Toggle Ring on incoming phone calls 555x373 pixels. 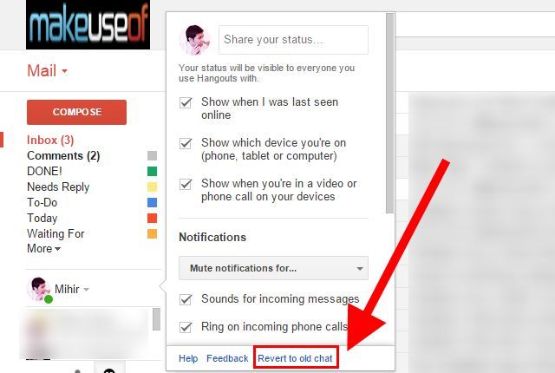[x=186, y=327]
